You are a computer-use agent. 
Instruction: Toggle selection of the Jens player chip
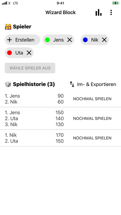click(x=59, y=40)
